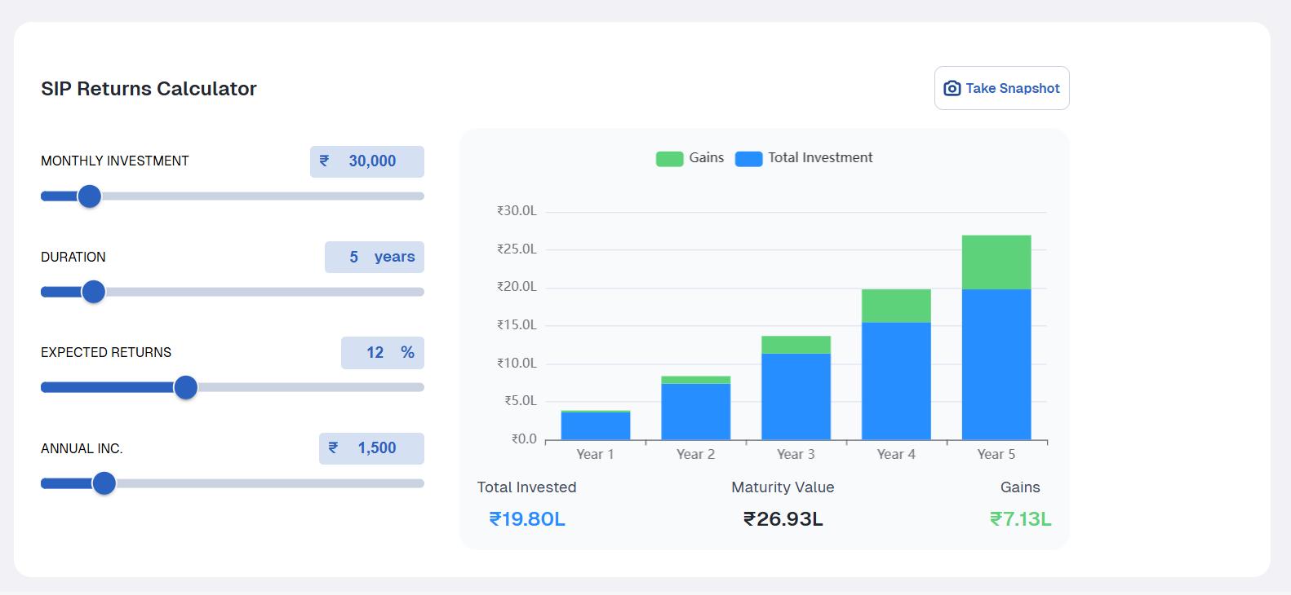The width and height of the screenshot is (1291, 595).
Task: Click the camera icon in Take Snapshot
Action: pos(952,88)
